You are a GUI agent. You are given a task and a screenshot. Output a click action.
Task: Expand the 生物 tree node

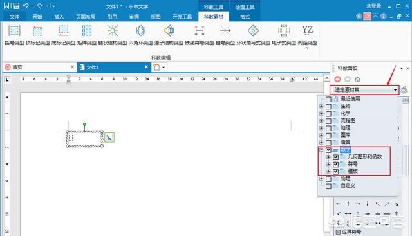(321, 106)
